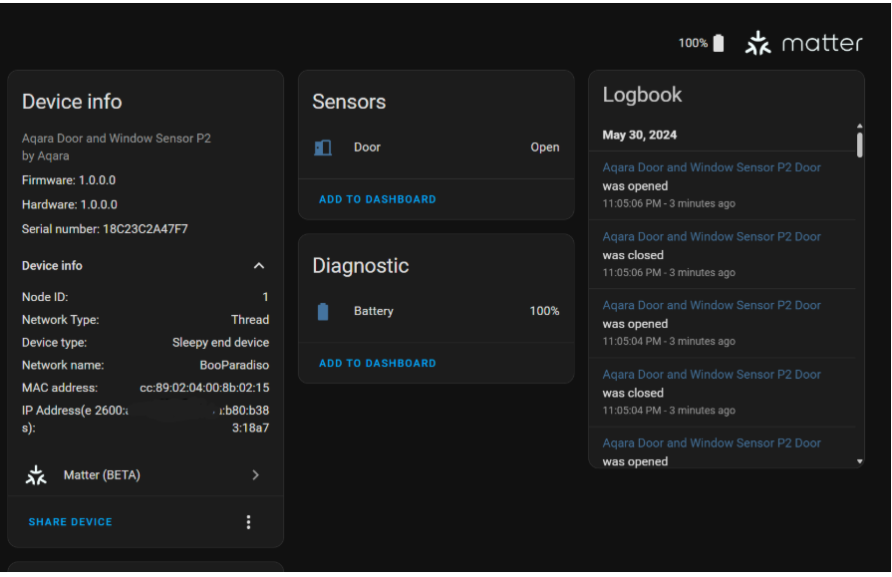
Task: Click the Matter (BETA) star icon
Action: click(x=37, y=475)
